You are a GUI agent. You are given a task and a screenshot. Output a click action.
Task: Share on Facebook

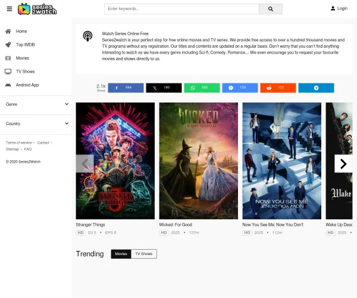pos(126,88)
